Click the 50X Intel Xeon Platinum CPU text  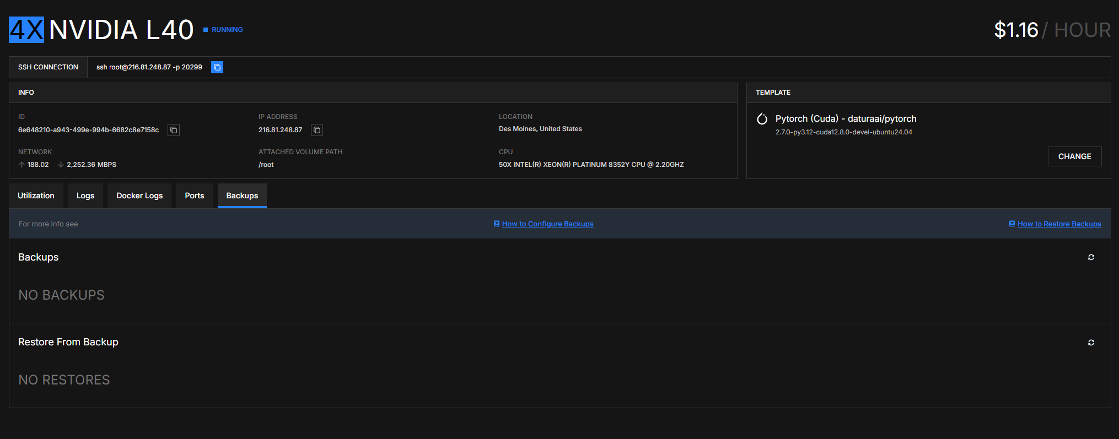tap(591, 165)
